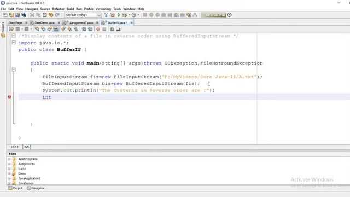Click the Copy icon in the main toolbar

(38, 15)
